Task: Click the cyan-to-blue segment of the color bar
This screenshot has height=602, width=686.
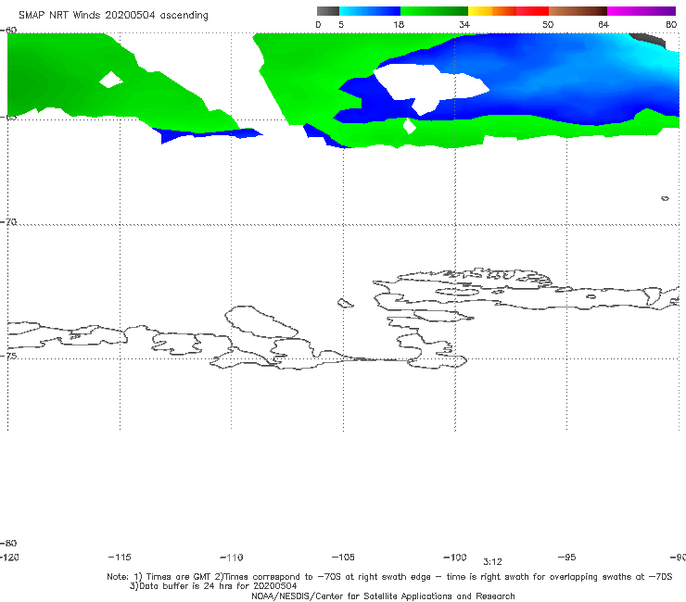Action: coord(370,11)
